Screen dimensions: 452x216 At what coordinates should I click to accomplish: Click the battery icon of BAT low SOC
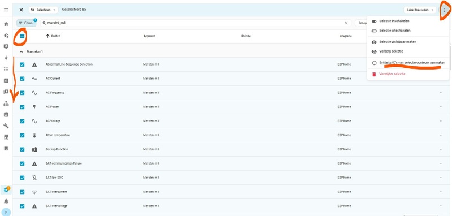pyautogui.click(x=34, y=178)
